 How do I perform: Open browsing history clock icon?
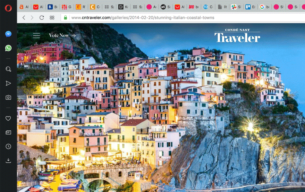point(8,146)
